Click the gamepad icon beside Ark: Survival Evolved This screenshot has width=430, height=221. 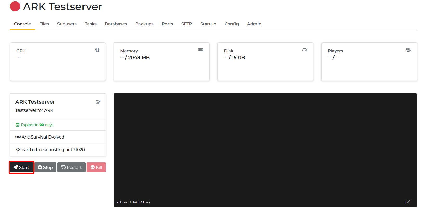coord(18,137)
